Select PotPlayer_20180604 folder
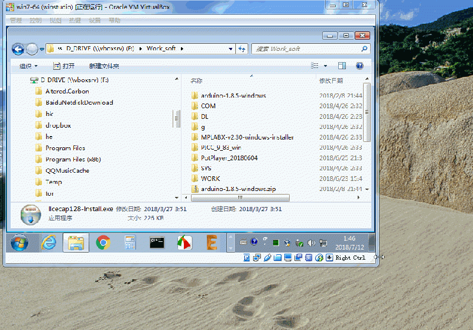Viewport: 473px width, 330px height. [225, 158]
